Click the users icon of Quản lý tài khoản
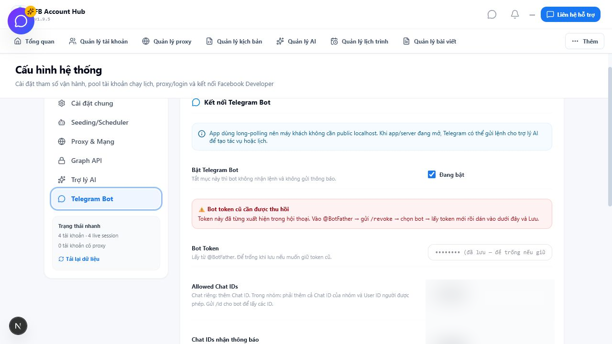Viewport: 612px width, 344px height. click(73, 41)
